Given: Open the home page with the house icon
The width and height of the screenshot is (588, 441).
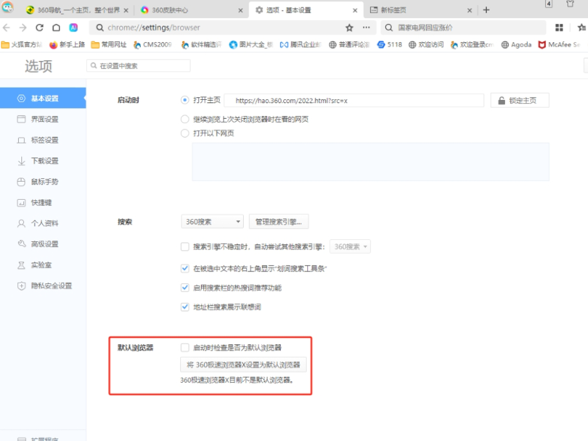Looking at the screenshot, I should tap(57, 28).
